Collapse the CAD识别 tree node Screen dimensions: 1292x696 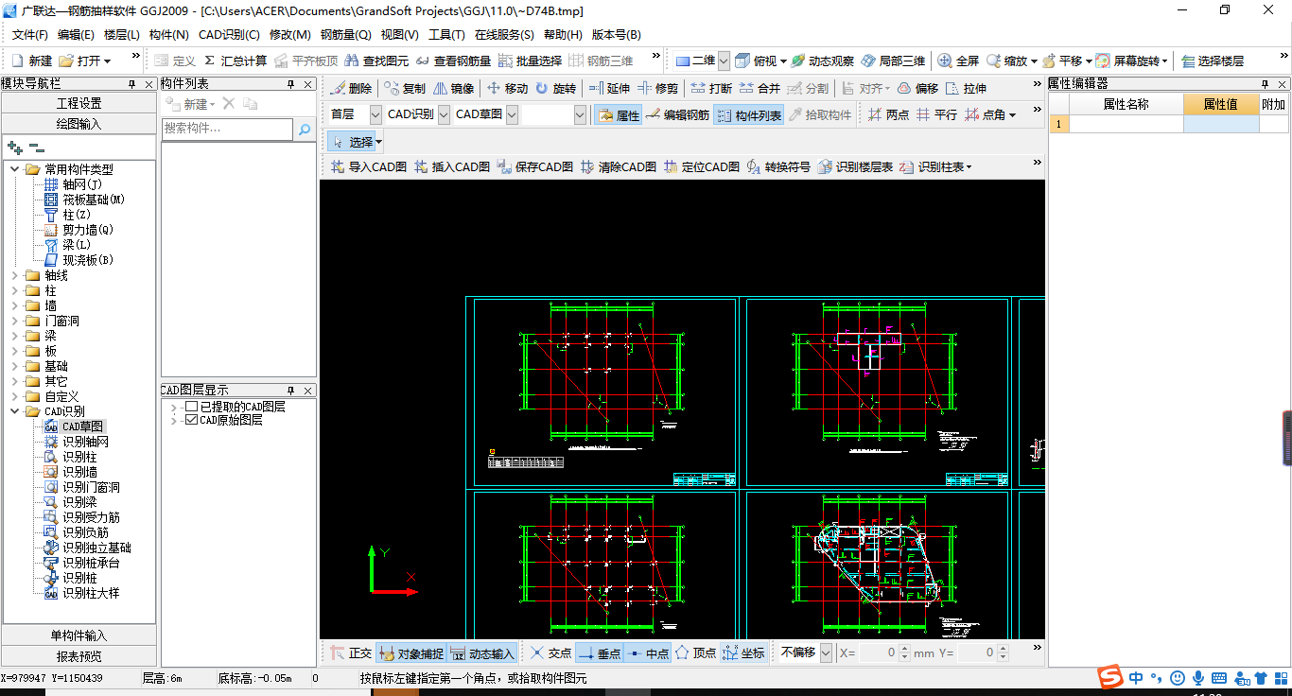coord(15,411)
